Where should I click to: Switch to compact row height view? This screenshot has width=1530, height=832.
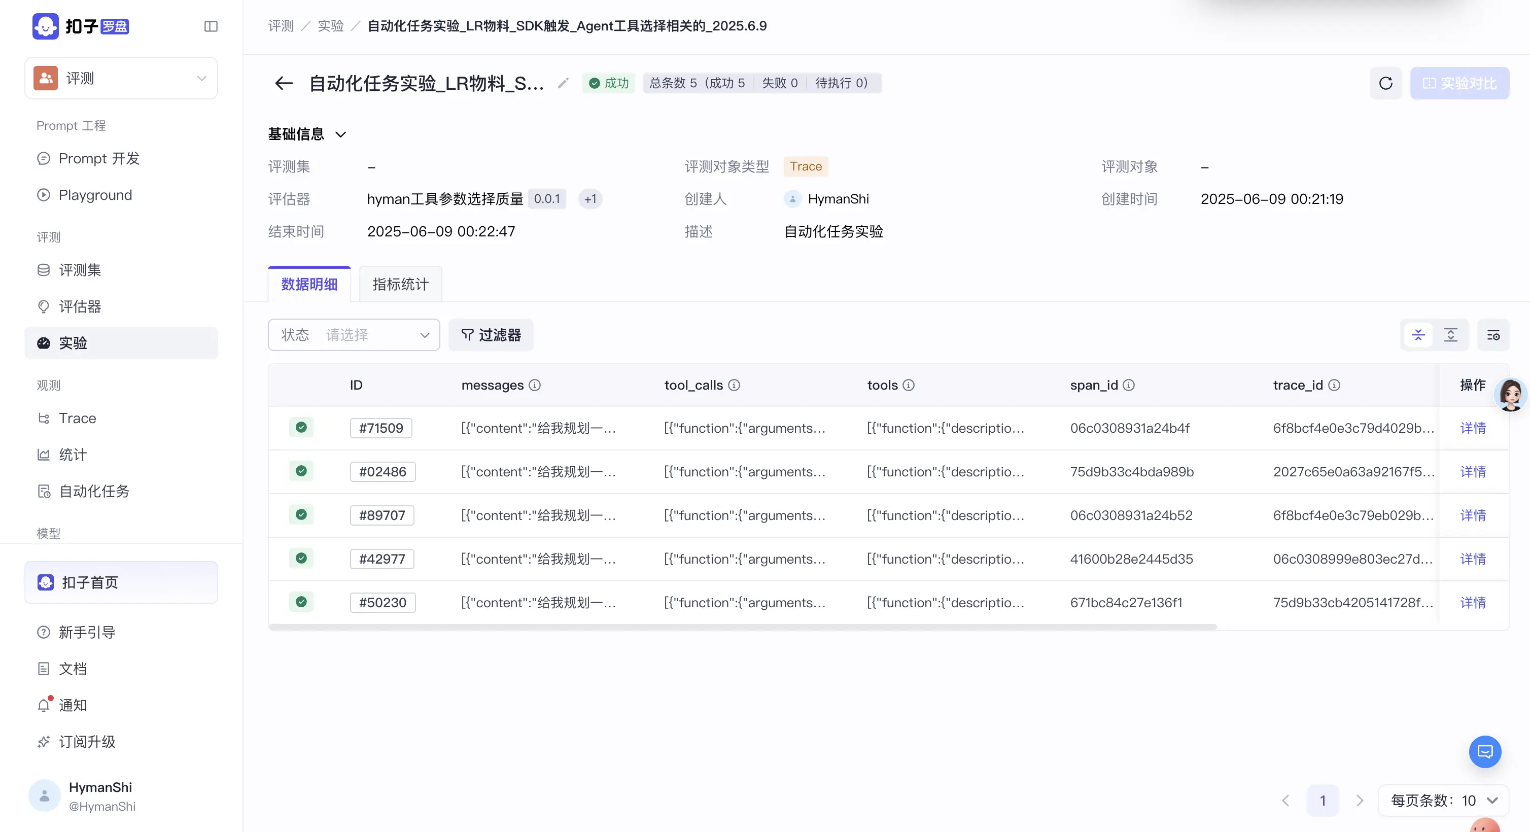pyautogui.click(x=1418, y=335)
